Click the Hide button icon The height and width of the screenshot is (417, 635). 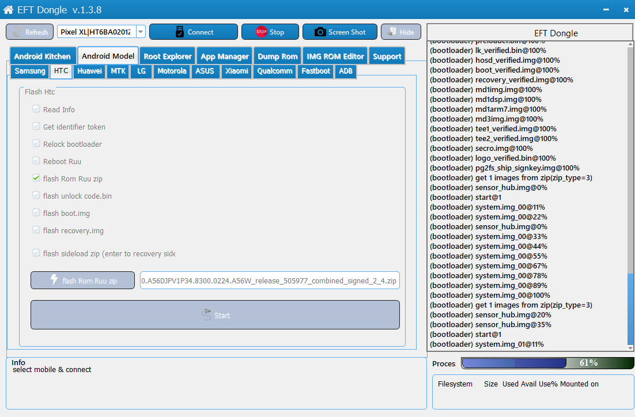[392, 32]
